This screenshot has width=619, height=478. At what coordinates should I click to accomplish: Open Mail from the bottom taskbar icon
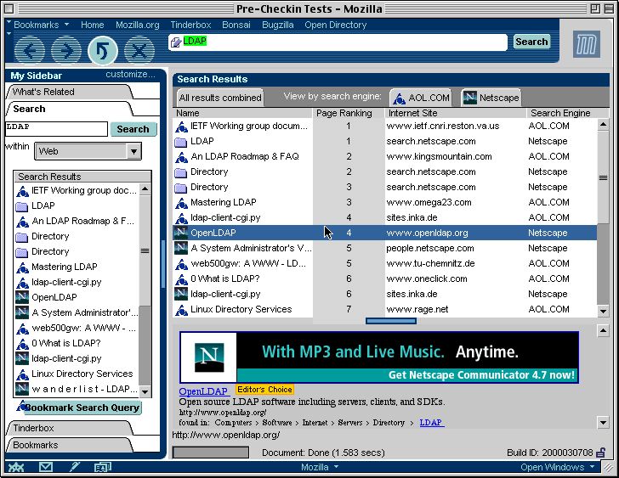(45, 467)
